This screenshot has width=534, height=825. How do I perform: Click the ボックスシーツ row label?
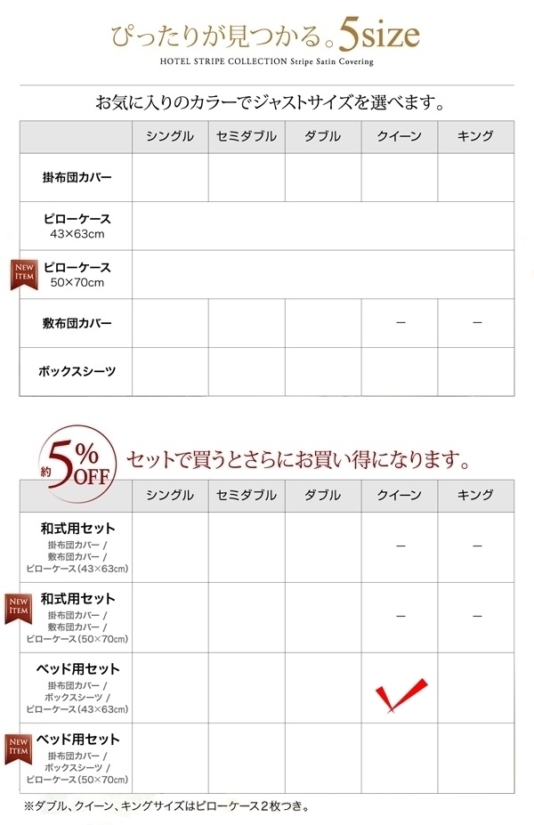(77, 371)
